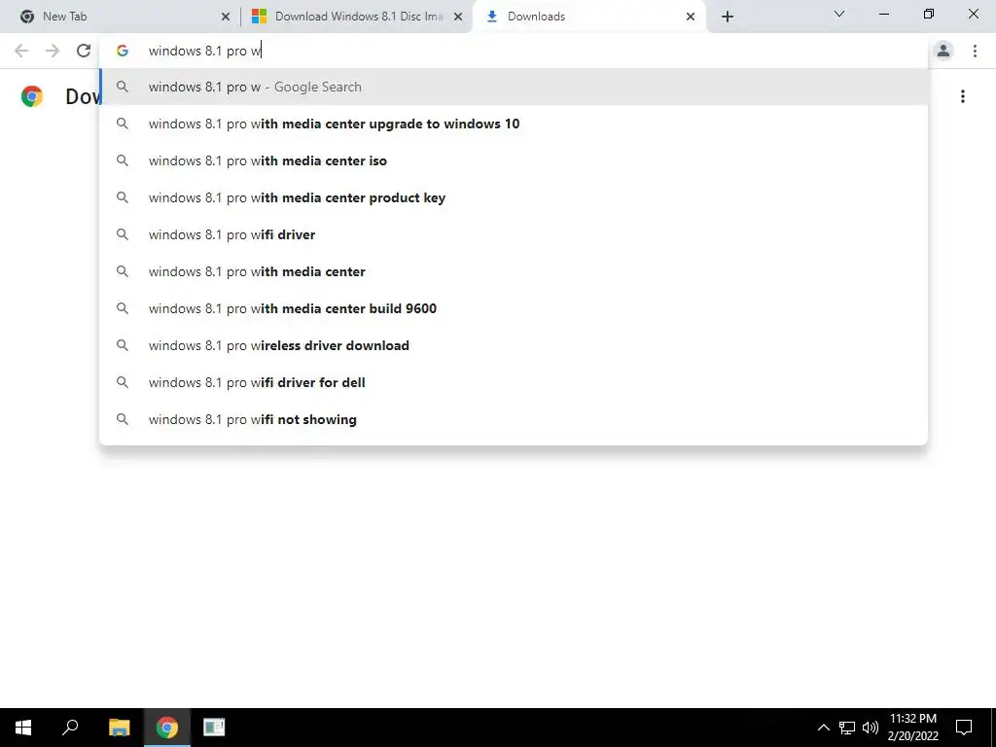Select 'wifi driver for dell' suggestion
Screen dimensions: 996x747
pyautogui.click(x=514, y=382)
